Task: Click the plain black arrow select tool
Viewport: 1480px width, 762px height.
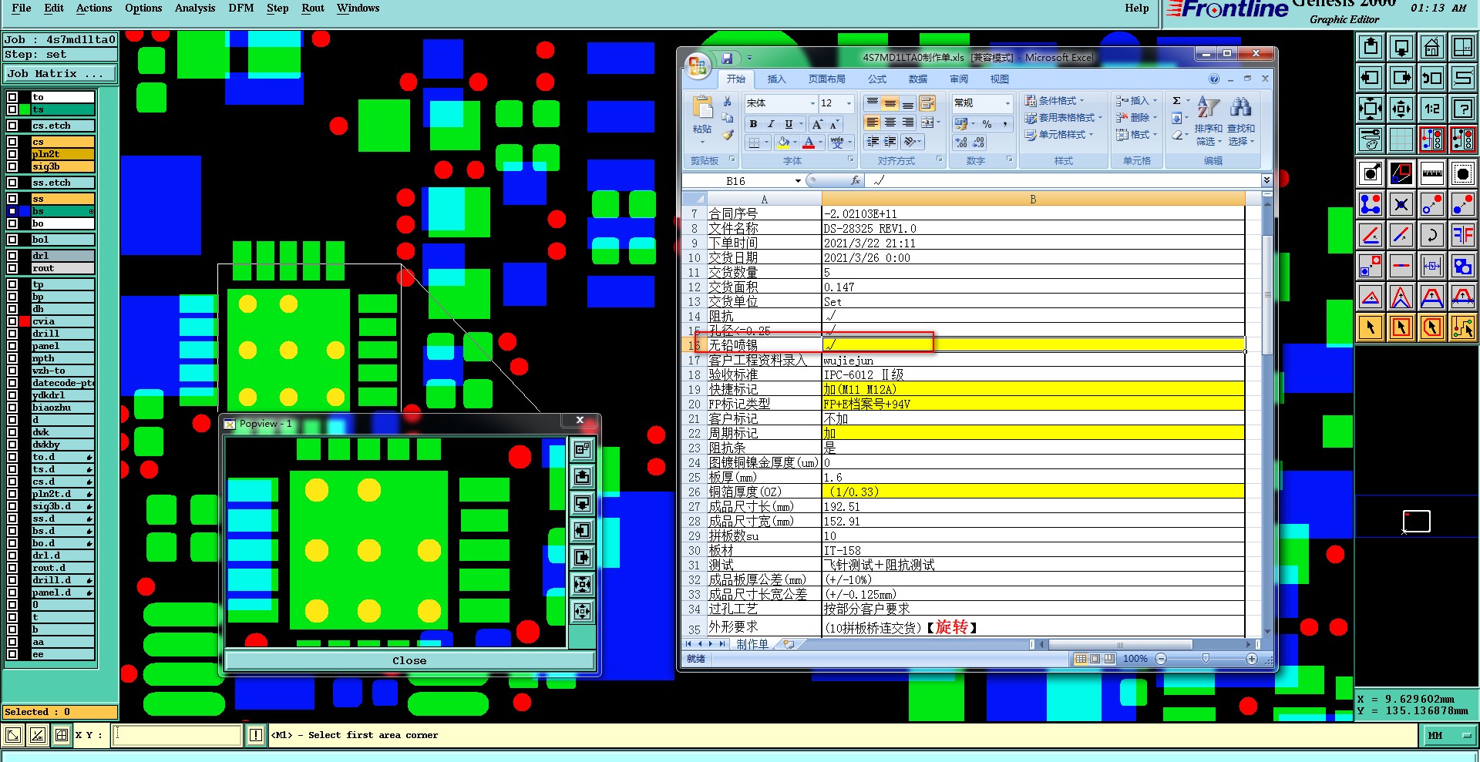Action: (1371, 327)
